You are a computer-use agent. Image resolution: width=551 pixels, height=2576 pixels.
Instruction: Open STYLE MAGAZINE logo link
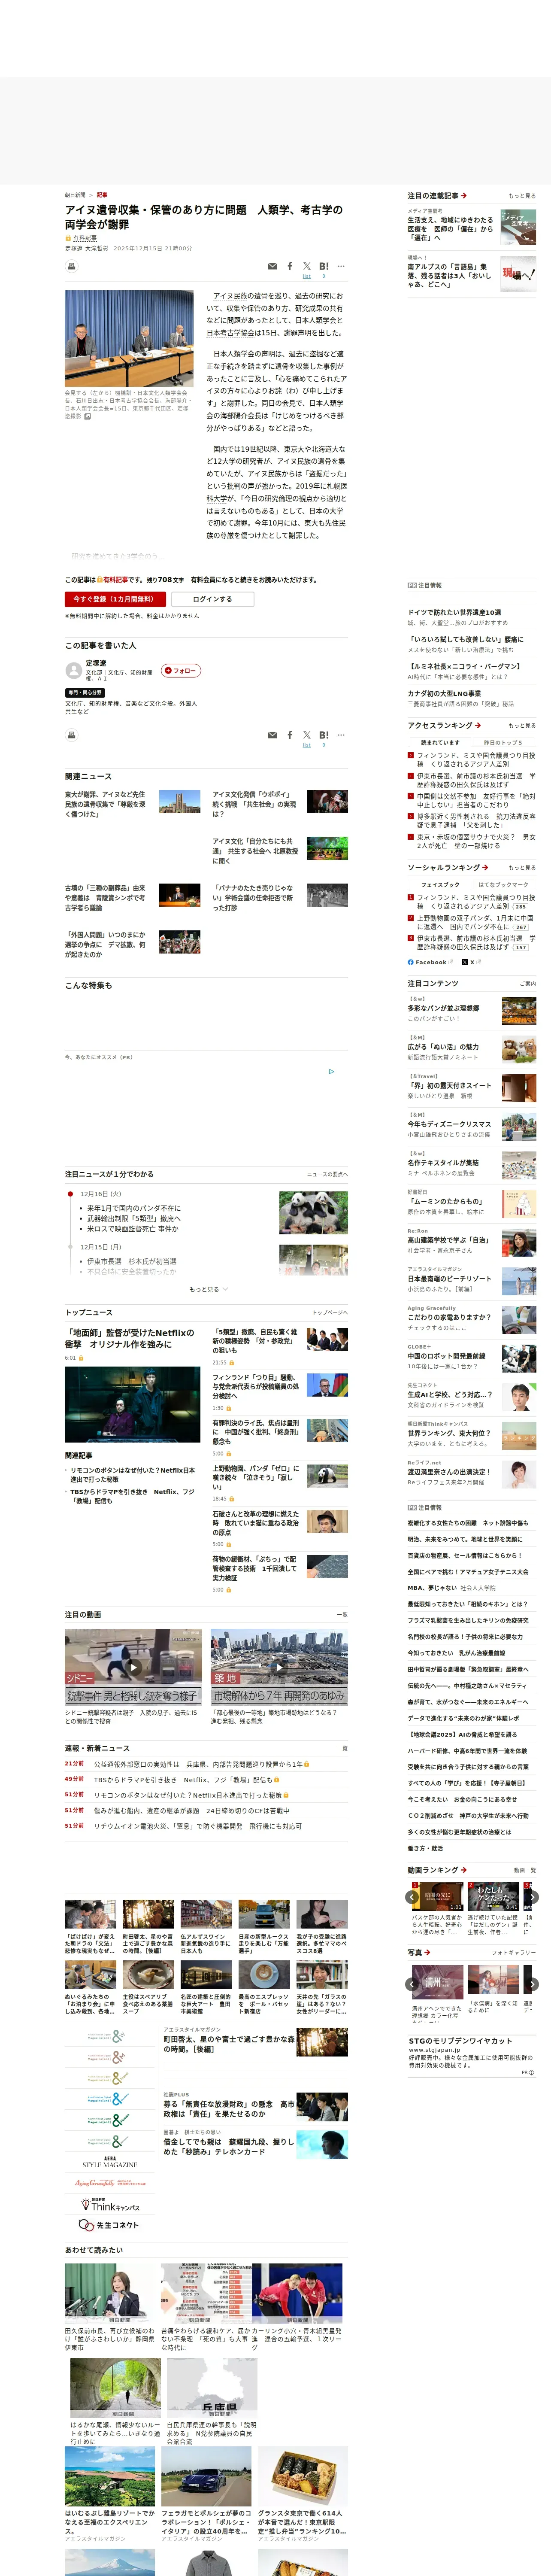tap(109, 2163)
